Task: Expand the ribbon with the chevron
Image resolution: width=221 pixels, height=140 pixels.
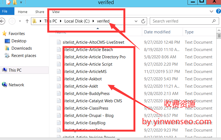Action: tap(212, 11)
